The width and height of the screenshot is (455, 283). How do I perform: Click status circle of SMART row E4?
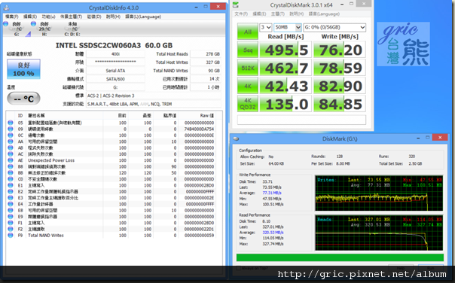click(11, 204)
